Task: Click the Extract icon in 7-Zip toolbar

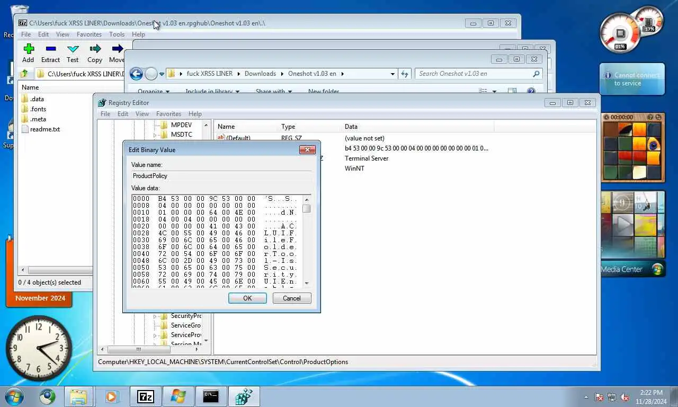Action: pos(51,49)
